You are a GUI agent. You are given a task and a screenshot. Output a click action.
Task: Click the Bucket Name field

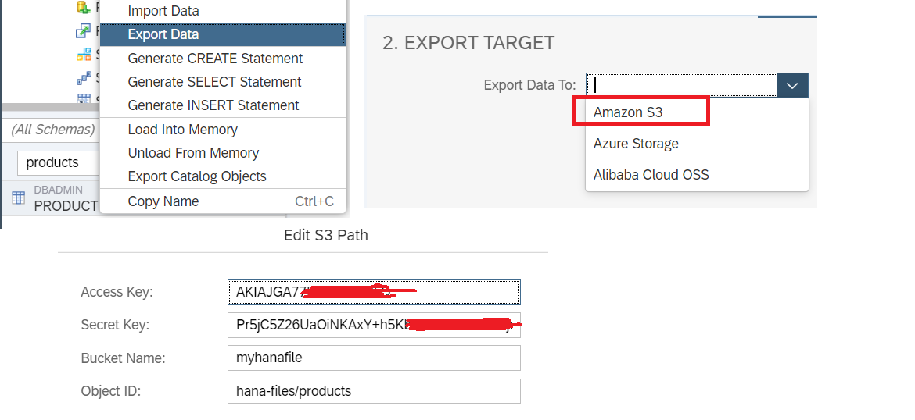(373, 358)
